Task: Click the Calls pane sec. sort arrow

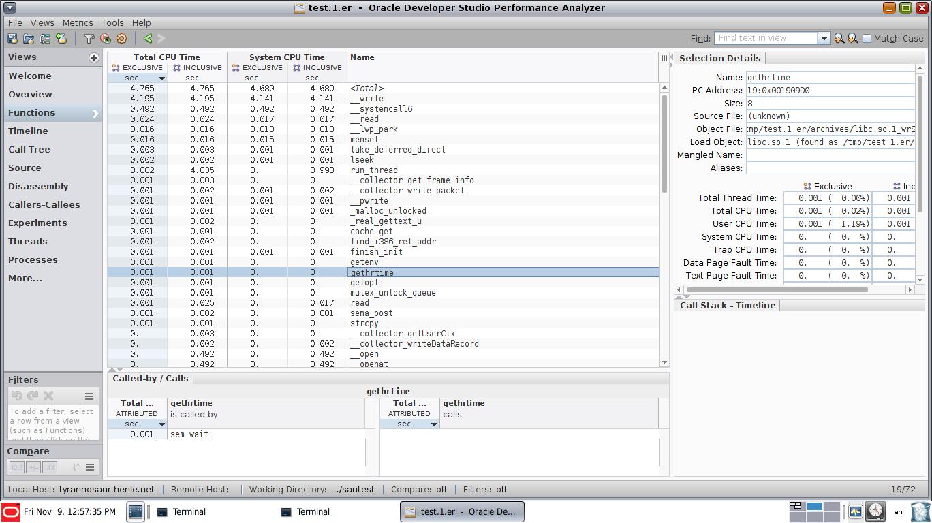Action: pos(434,424)
